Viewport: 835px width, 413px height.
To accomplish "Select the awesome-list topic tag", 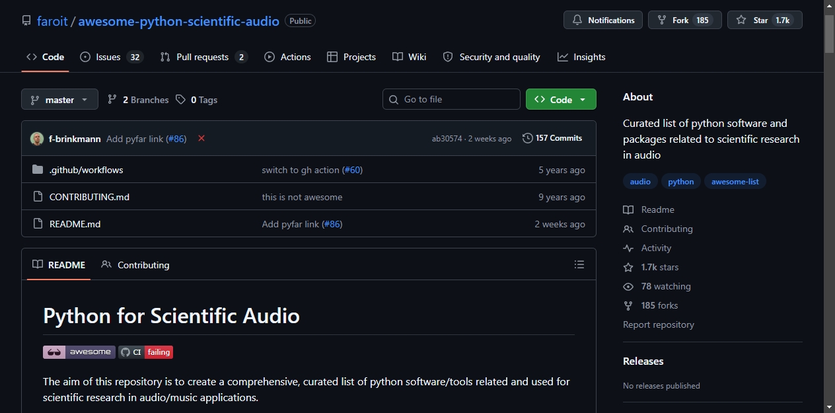I will pyautogui.click(x=735, y=182).
